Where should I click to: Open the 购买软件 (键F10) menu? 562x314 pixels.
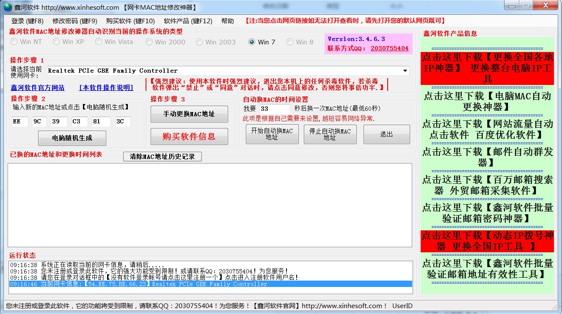pos(130,21)
